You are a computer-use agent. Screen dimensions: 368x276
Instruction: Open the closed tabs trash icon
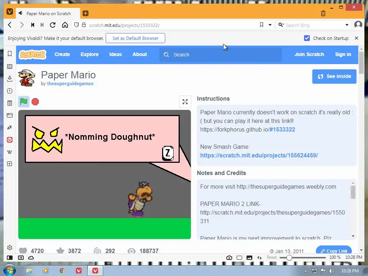(x=323, y=13)
